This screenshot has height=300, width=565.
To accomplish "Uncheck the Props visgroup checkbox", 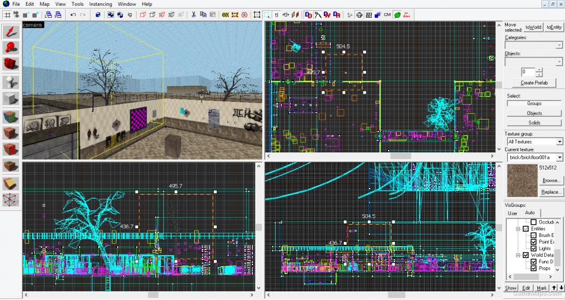I will click(534, 268).
